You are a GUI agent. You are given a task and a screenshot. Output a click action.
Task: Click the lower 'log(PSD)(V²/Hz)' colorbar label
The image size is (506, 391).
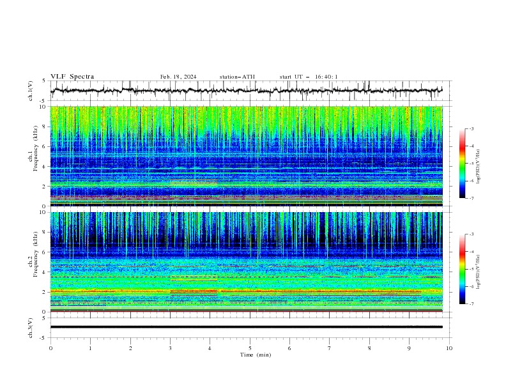[x=478, y=272]
